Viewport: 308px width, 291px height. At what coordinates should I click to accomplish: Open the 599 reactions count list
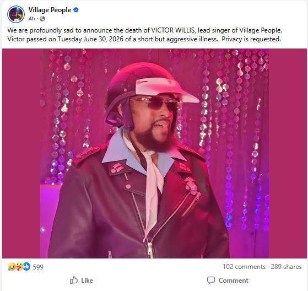38,267
